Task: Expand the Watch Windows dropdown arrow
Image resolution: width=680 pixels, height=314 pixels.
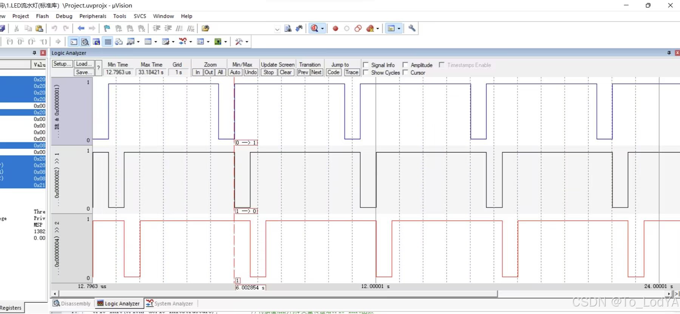Action: [138, 42]
